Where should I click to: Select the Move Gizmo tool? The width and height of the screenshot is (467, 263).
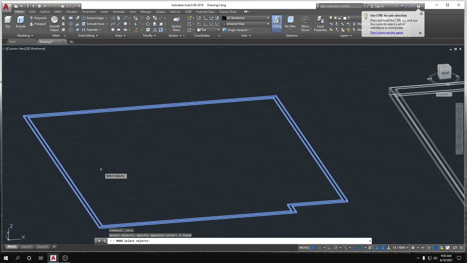coord(305,23)
